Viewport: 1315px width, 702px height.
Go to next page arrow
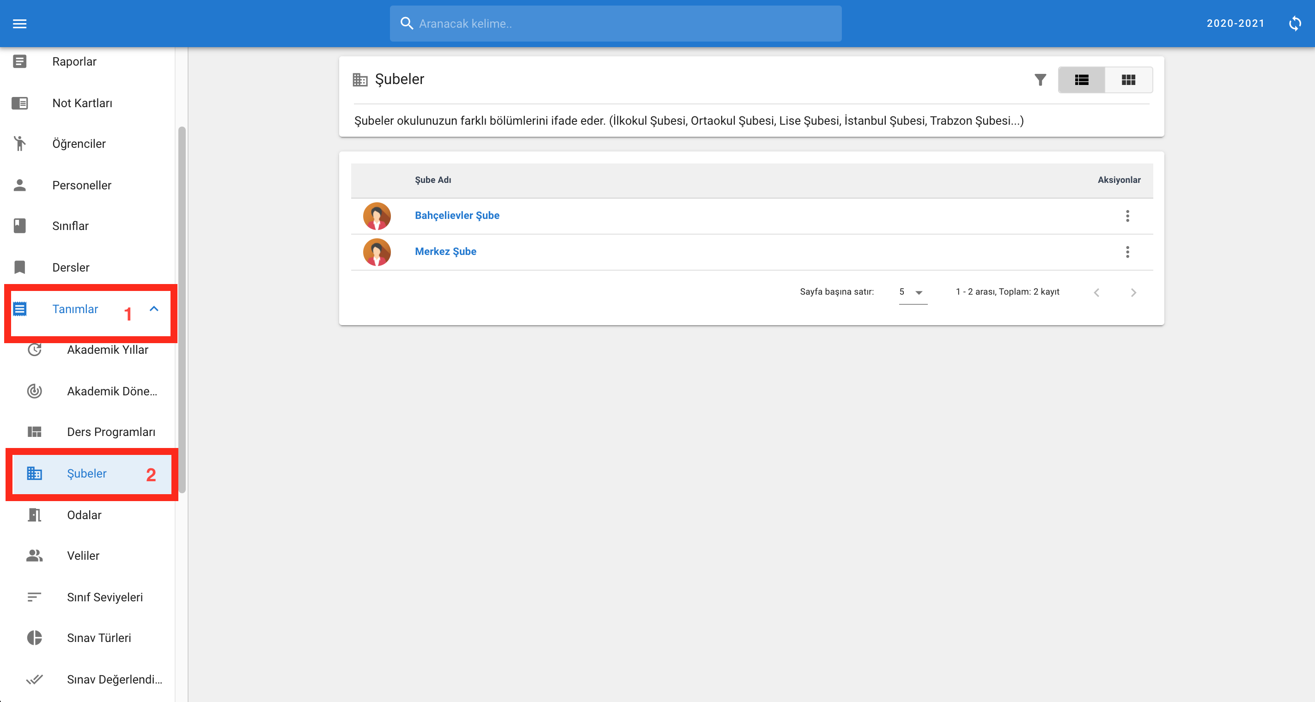[1133, 292]
